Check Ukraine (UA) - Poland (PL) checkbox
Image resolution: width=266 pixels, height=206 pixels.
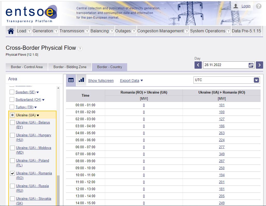tap(12, 160)
